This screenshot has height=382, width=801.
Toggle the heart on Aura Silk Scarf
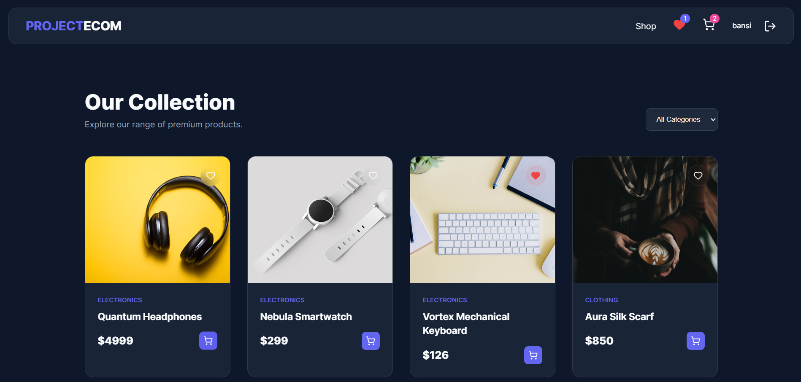pos(698,175)
